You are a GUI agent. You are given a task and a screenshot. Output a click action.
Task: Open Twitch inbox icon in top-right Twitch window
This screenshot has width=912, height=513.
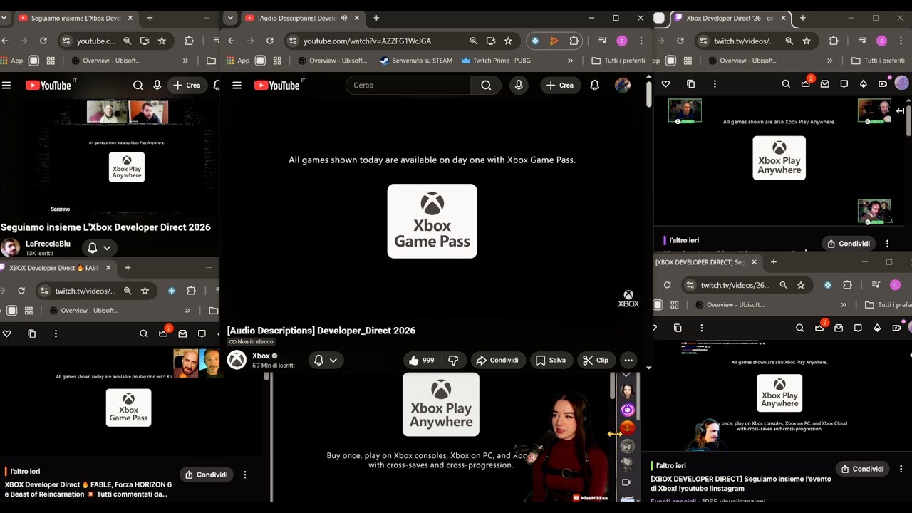pos(825,84)
